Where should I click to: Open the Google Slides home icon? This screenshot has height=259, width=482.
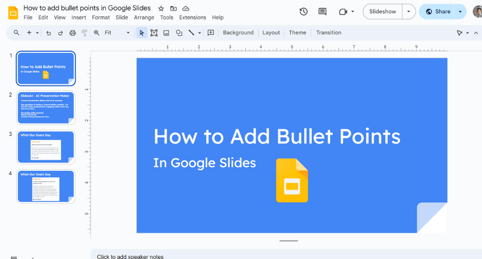tap(13, 13)
